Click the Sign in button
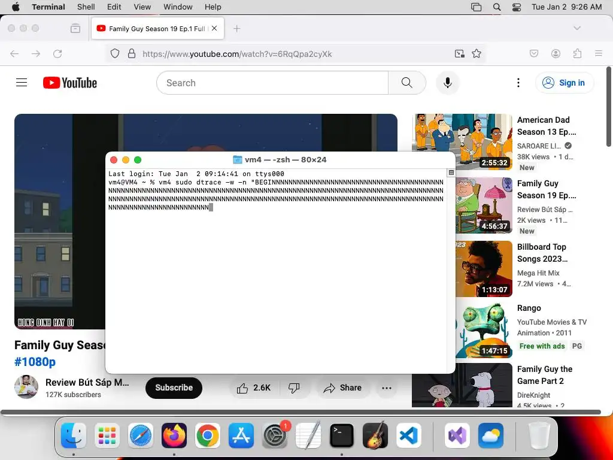This screenshot has width=613, height=460. coord(565,83)
